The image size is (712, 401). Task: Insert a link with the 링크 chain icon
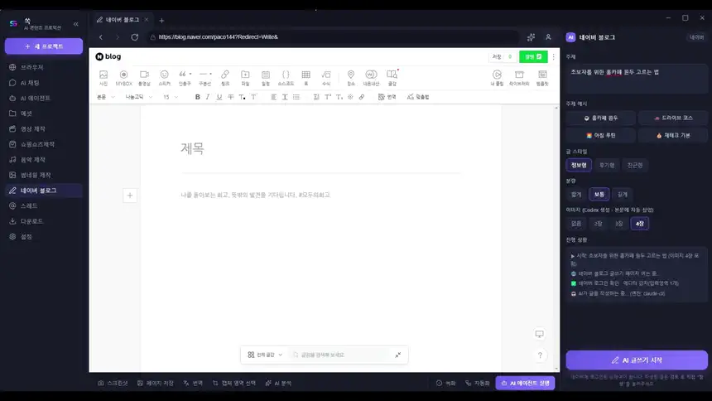click(225, 77)
